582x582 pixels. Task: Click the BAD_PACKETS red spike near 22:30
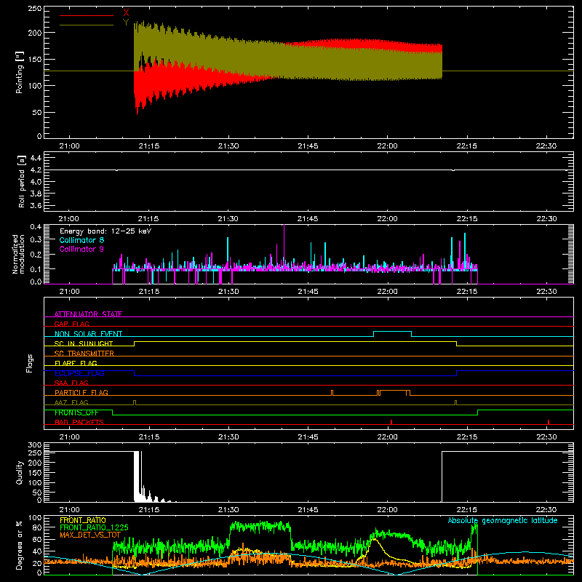[549, 422]
